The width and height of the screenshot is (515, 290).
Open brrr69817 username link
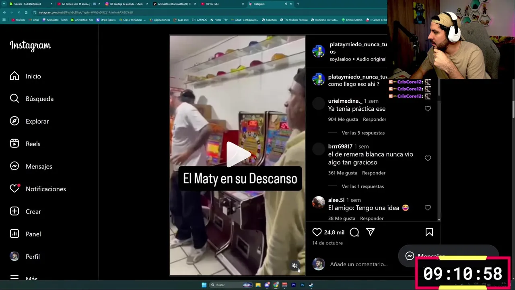(340, 146)
